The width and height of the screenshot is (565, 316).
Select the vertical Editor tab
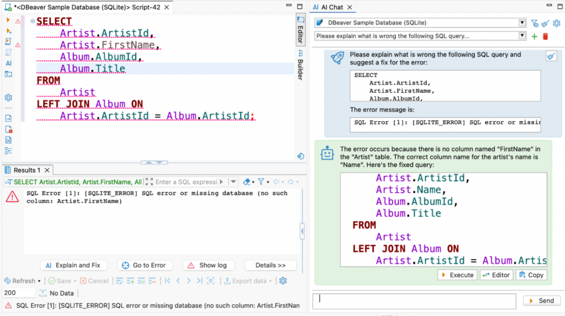point(301,30)
